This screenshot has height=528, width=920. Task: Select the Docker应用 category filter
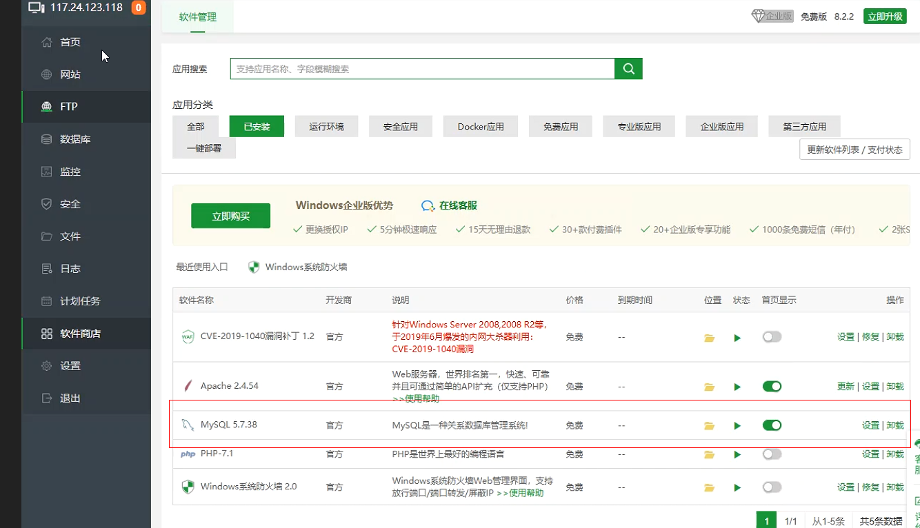tap(481, 127)
